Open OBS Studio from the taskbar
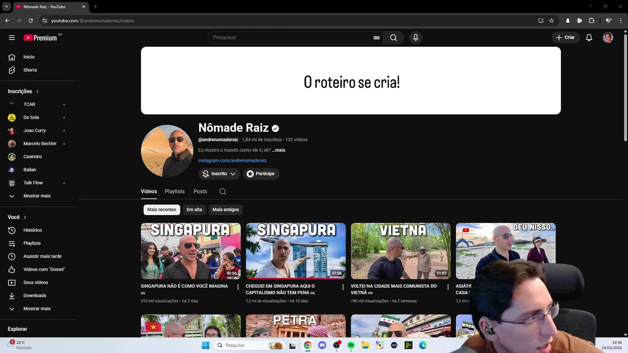 (337, 345)
